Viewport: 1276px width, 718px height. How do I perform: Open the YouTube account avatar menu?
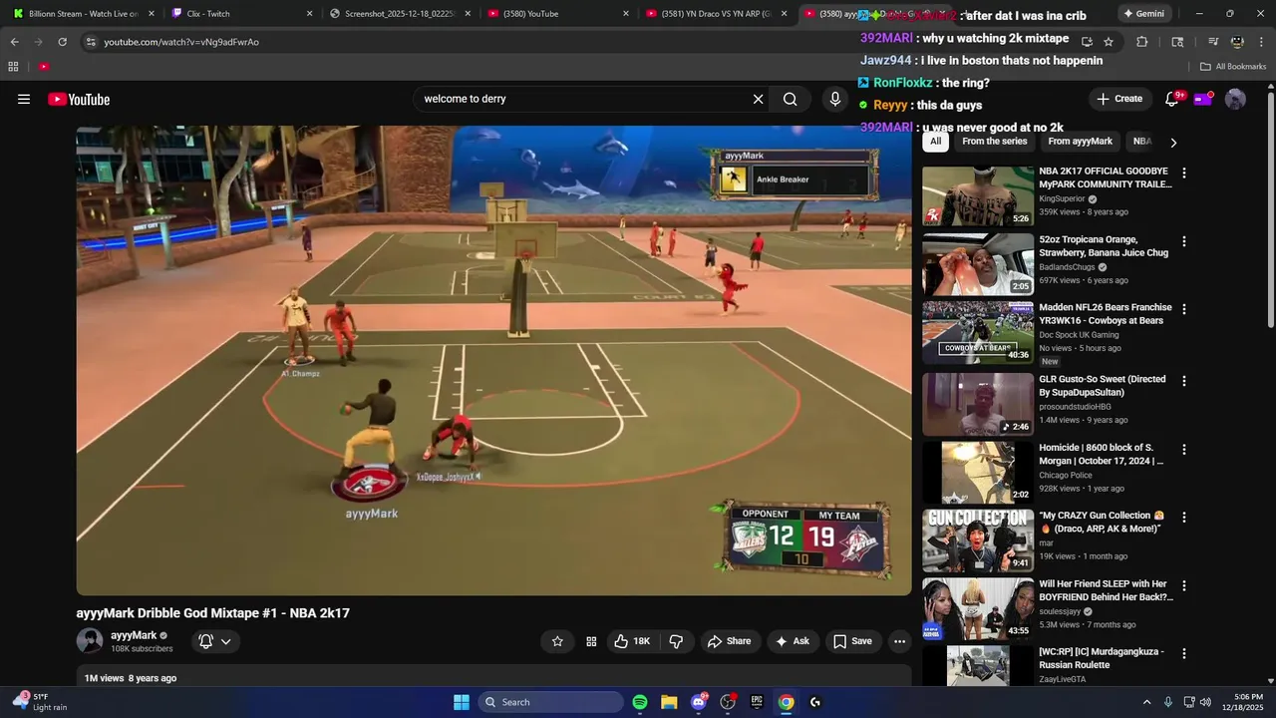(x=1235, y=99)
